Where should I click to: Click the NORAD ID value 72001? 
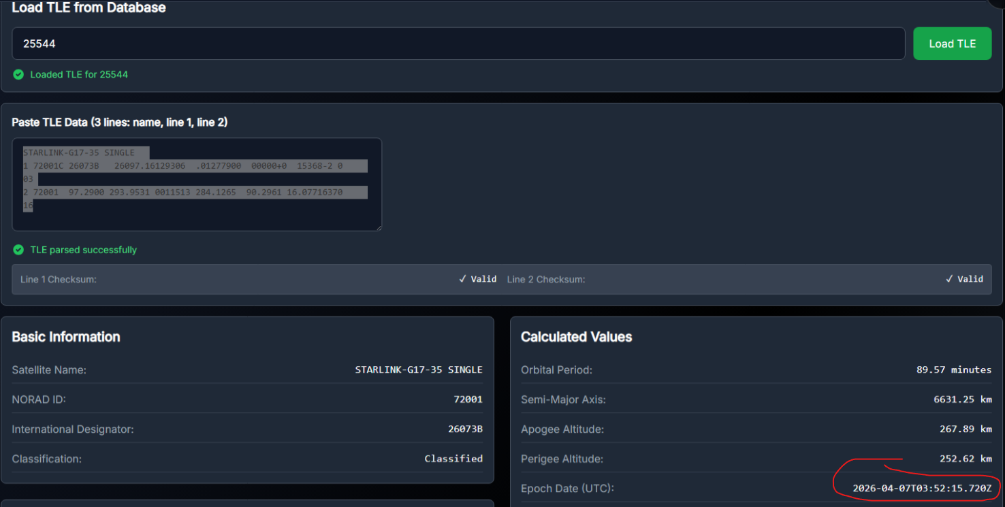[x=468, y=399]
